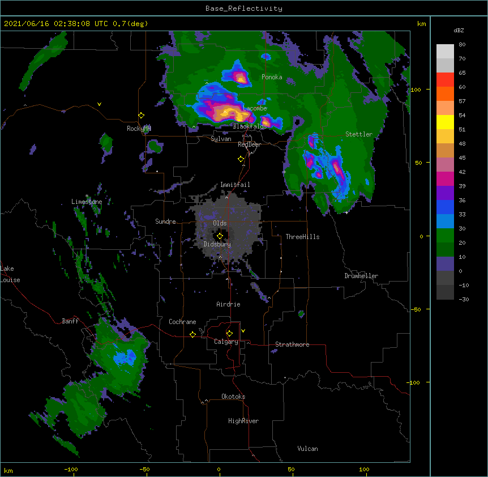Click the Banff label
This screenshot has width=488, height=477.
coord(70,321)
